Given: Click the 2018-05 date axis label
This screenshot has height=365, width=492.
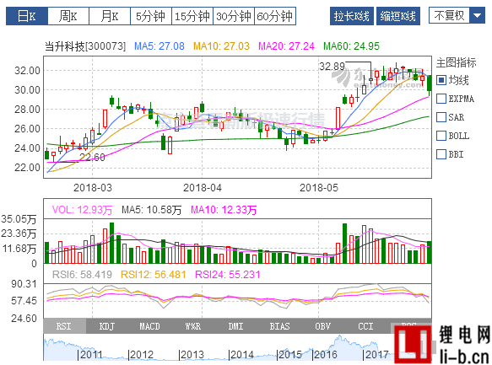Looking at the screenshot, I should click(x=319, y=188).
